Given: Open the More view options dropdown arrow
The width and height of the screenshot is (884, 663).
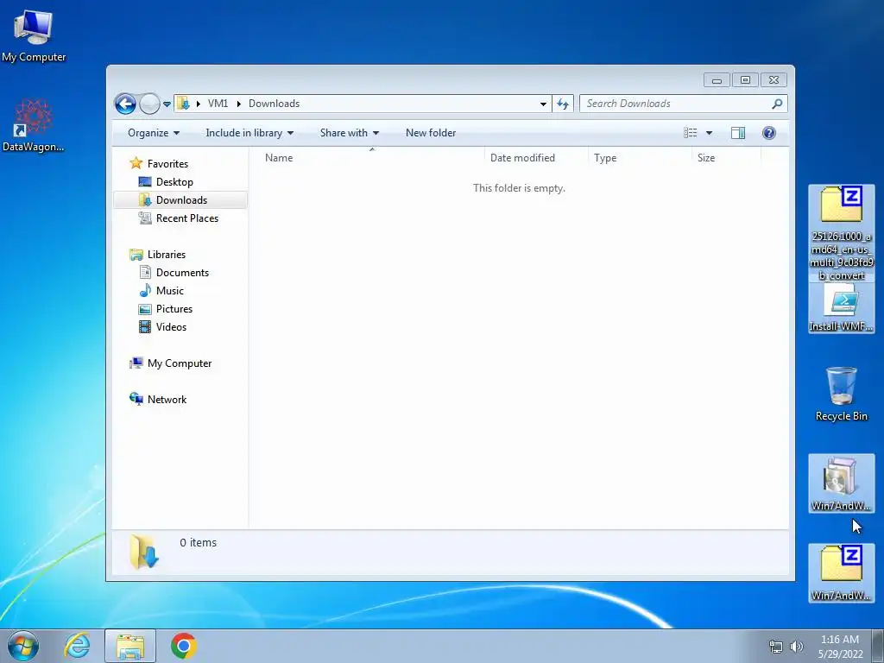Looking at the screenshot, I should pyautogui.click(x=710, y=133).
